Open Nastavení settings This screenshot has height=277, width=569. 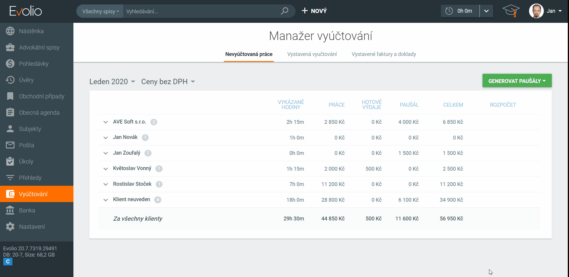coord(32,227)
